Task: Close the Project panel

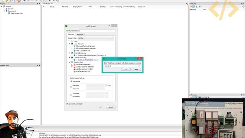Action: [39, 3]
